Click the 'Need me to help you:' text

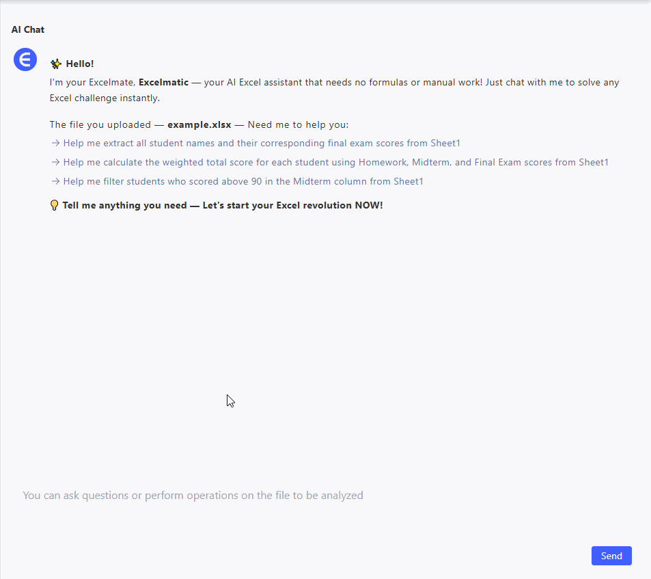[x=298, y=125]
